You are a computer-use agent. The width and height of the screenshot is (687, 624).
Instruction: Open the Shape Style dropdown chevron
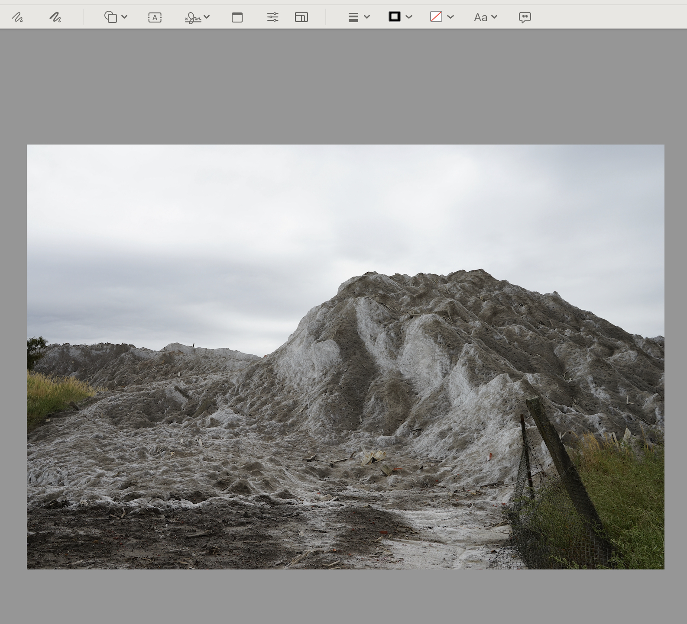367,17
